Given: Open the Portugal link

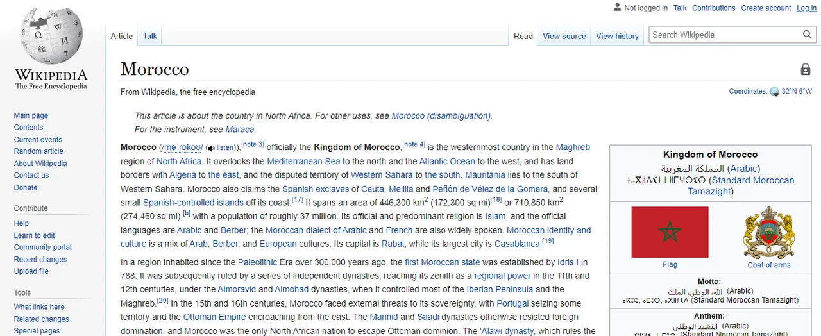Looking at the screenshot, I should point(512,304).
